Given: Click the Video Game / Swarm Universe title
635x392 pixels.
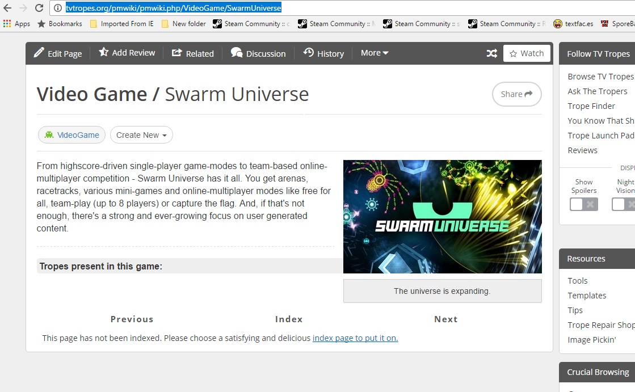Looking at the screenshot, I should point(173,94).
